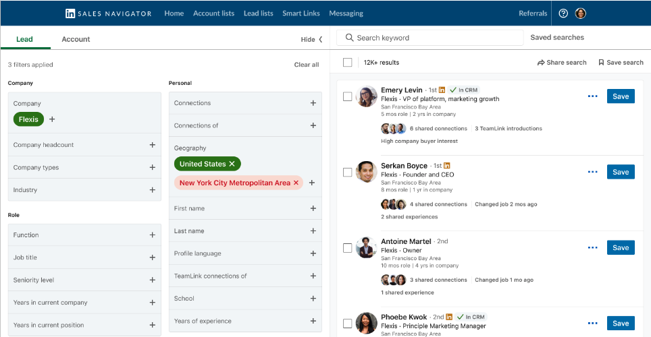
Task: Open Saved searches
Action: click(557, 37)
